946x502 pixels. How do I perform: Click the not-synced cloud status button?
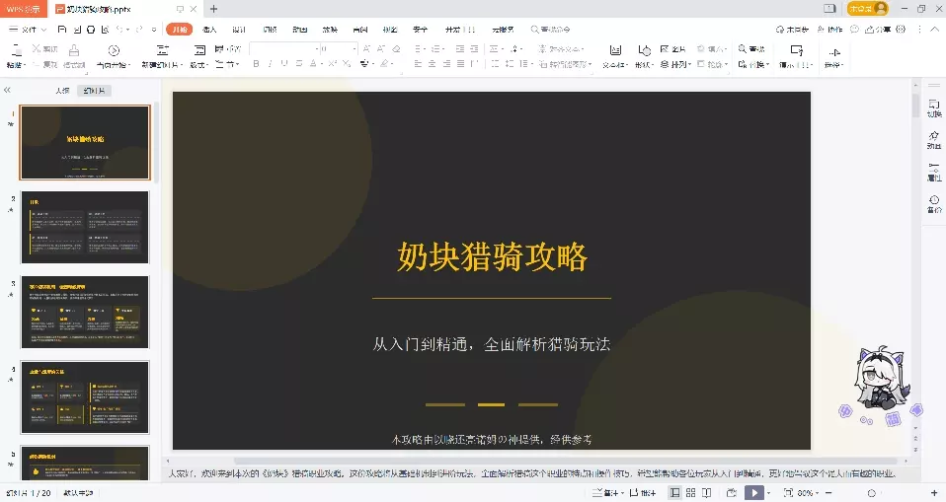tap(792, 29)
